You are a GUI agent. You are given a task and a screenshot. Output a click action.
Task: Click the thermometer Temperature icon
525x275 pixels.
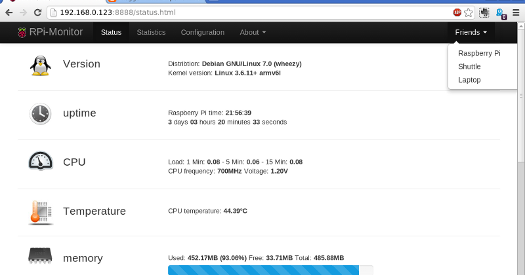coord(41,213)
